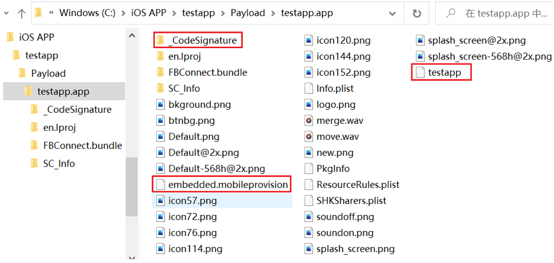The width and height of the screenshot is (554, 263).
Task: Select the logo.png image file icon
Action: 309,105
